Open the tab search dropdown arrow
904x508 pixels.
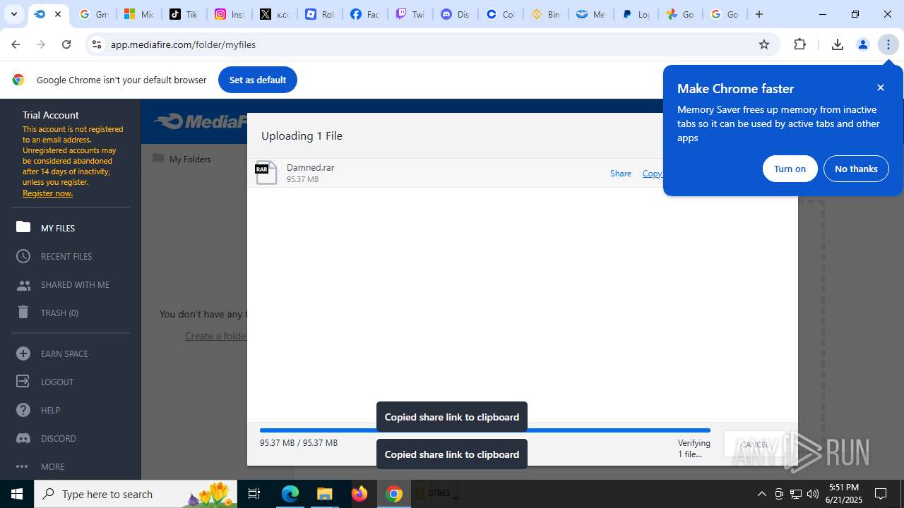pos(13,14)
